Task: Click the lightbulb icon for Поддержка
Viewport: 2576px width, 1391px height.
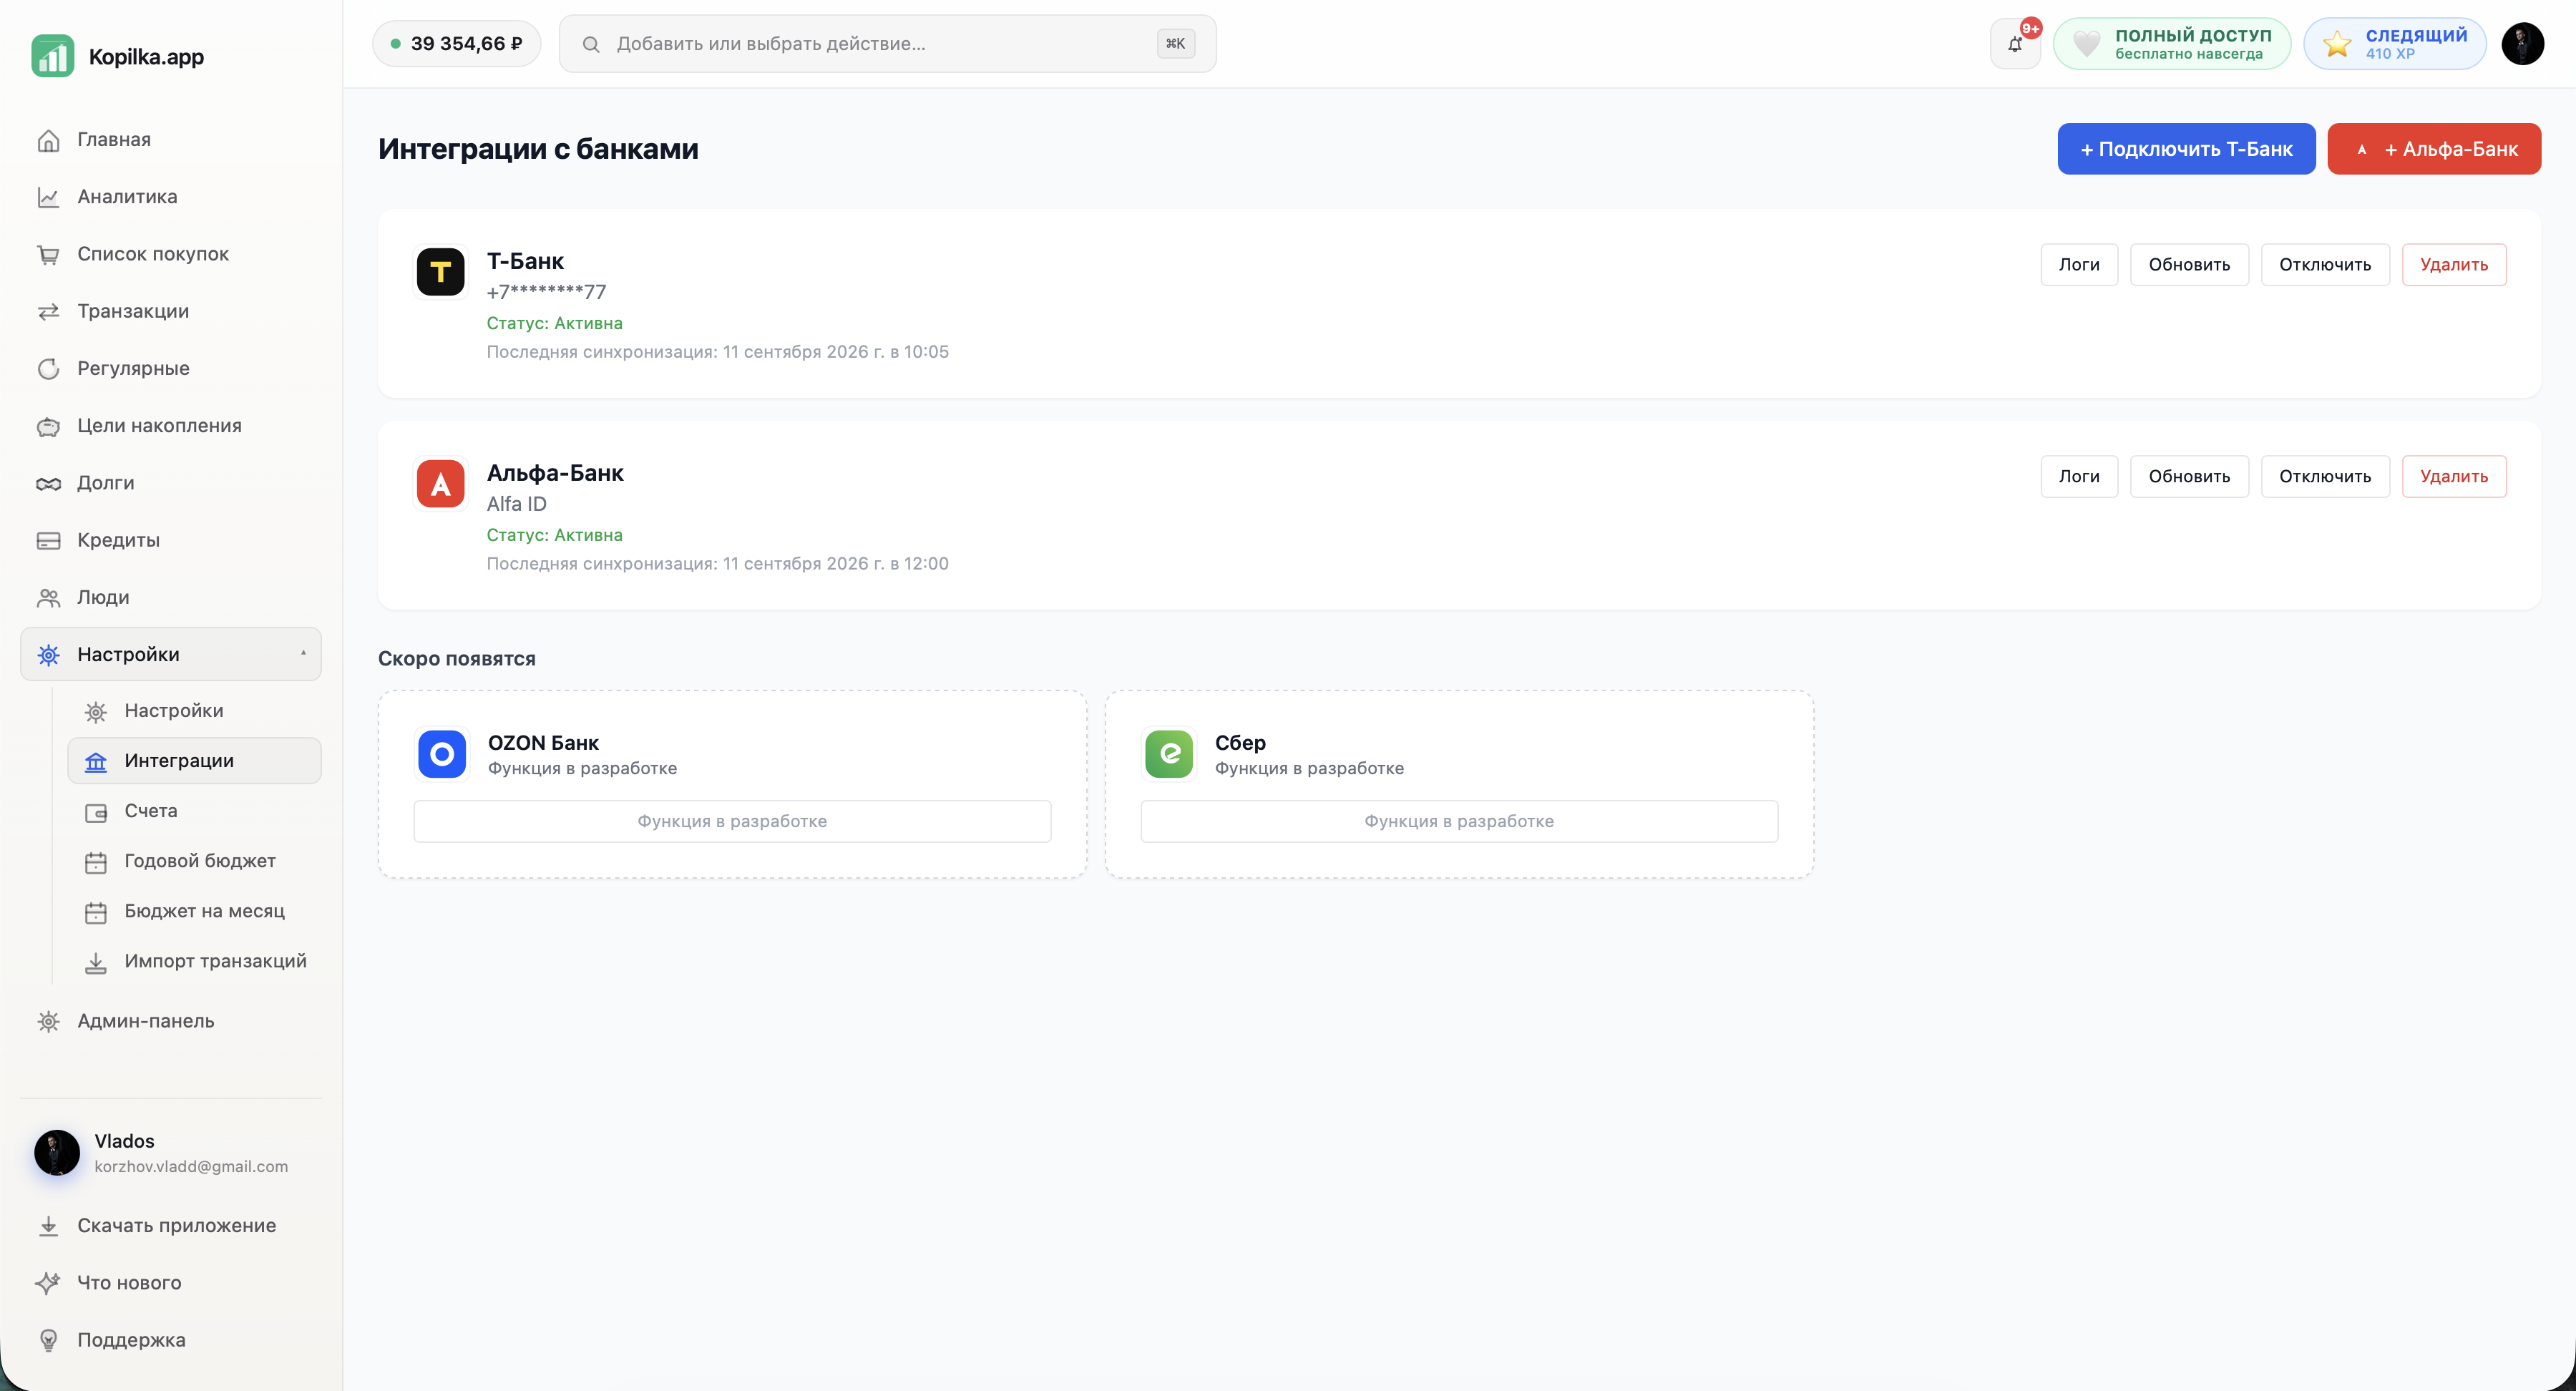Action: coord(48,1340)
